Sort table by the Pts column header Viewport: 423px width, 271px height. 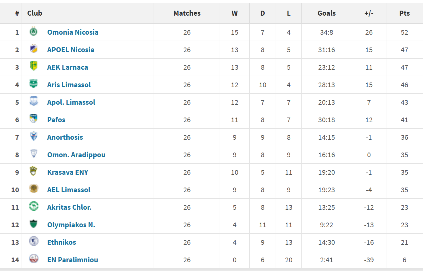click(404, 13)
